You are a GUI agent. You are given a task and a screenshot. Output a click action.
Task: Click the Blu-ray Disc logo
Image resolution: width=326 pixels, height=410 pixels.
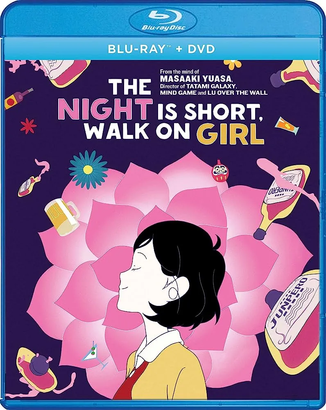[x=163, y=21]
